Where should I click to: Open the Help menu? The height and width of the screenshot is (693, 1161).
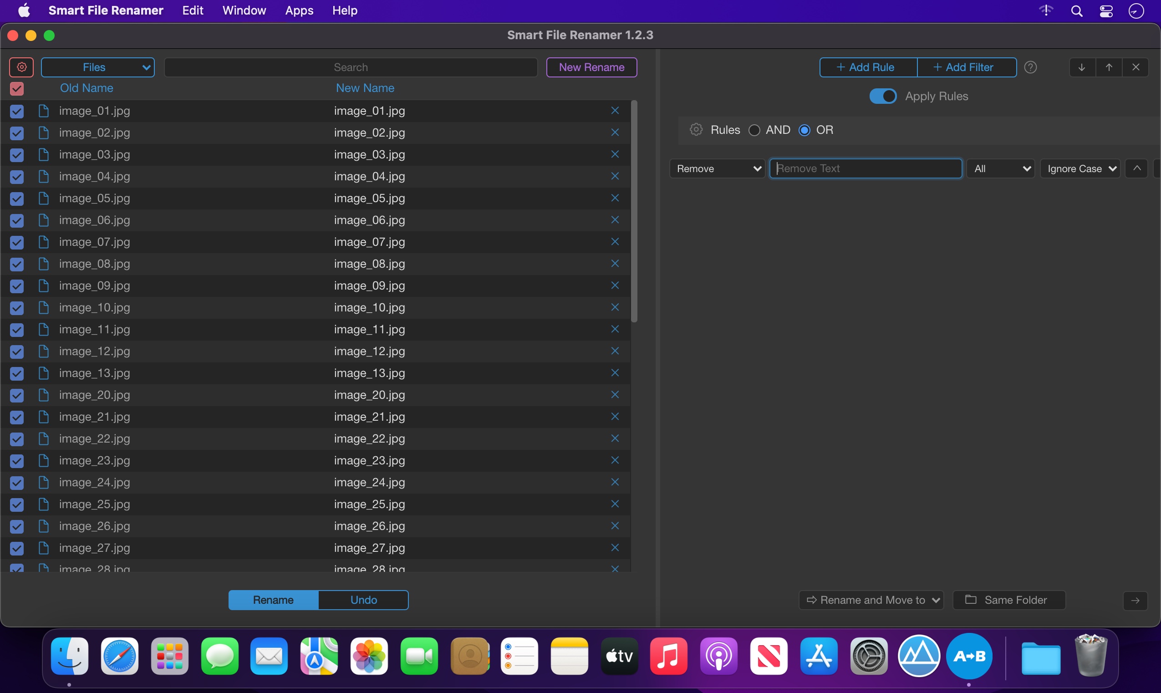click(345, 10)
